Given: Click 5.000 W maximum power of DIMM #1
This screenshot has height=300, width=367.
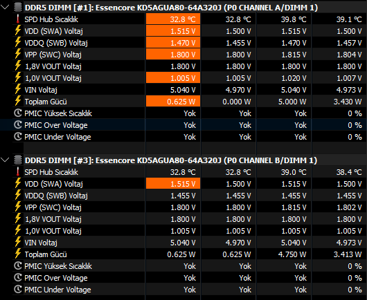Looking at the screenshot, I should click(x=292, y=102).
